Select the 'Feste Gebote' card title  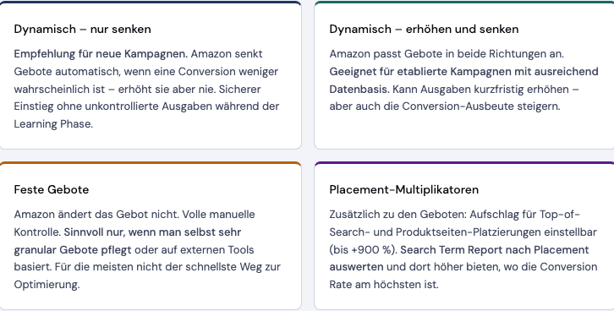52,190
